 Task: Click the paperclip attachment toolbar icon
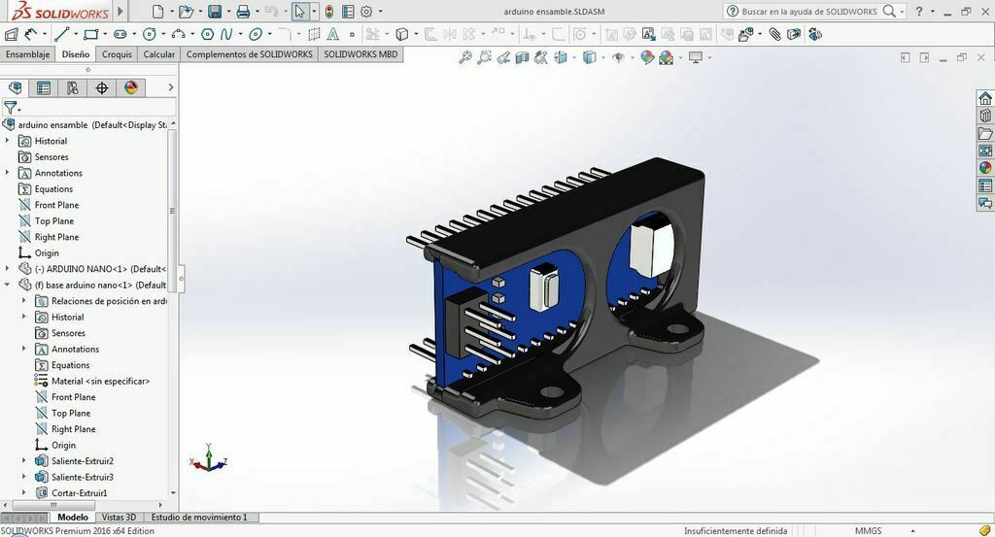[774, 34]
